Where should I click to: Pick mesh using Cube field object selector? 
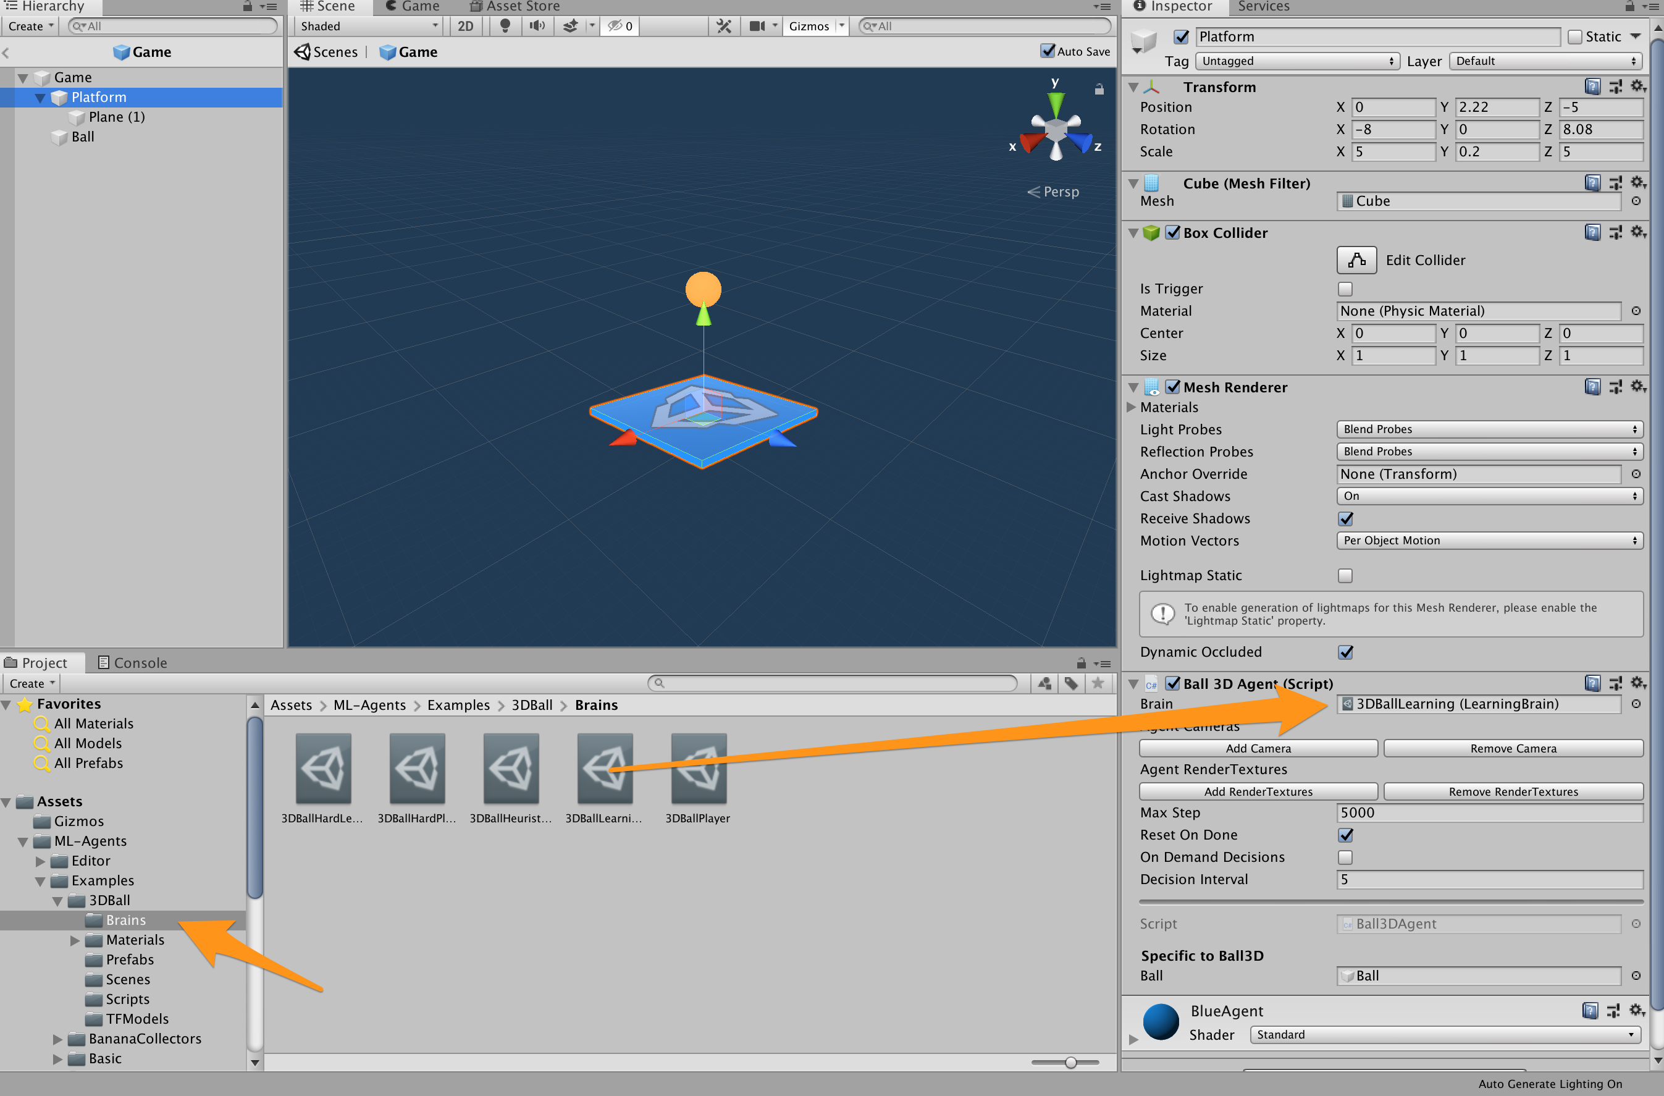pyautogui.click(x=1636, y=201)
